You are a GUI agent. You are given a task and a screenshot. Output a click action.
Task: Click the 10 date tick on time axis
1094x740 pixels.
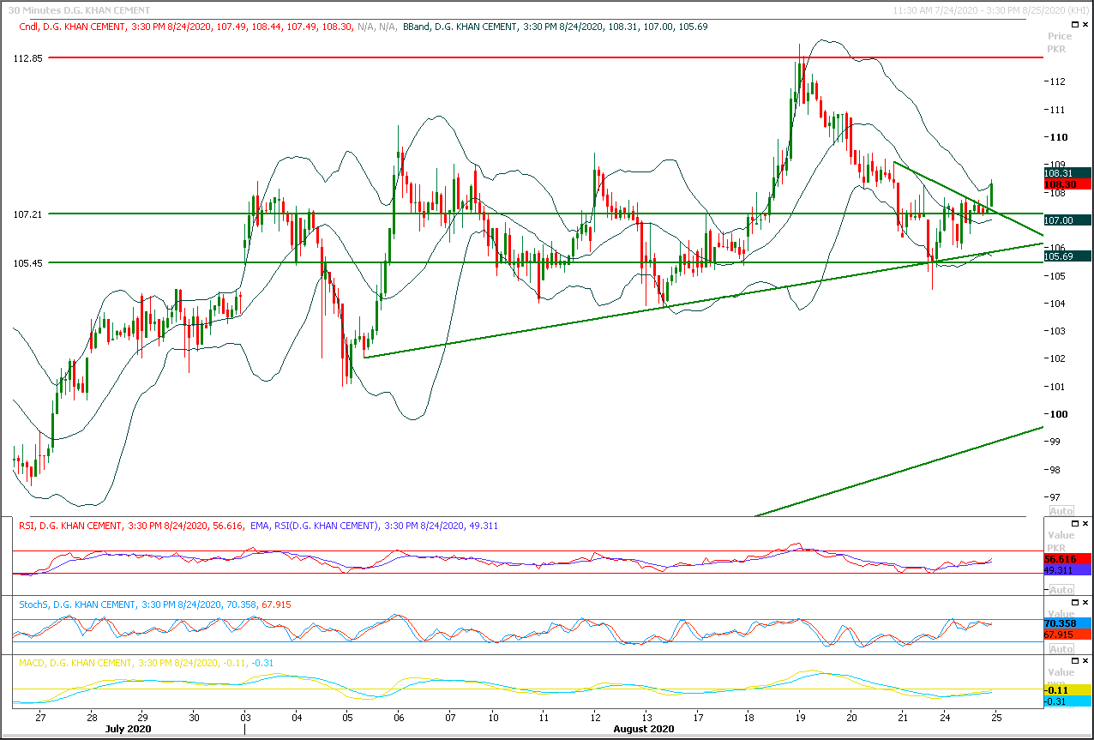494,717
